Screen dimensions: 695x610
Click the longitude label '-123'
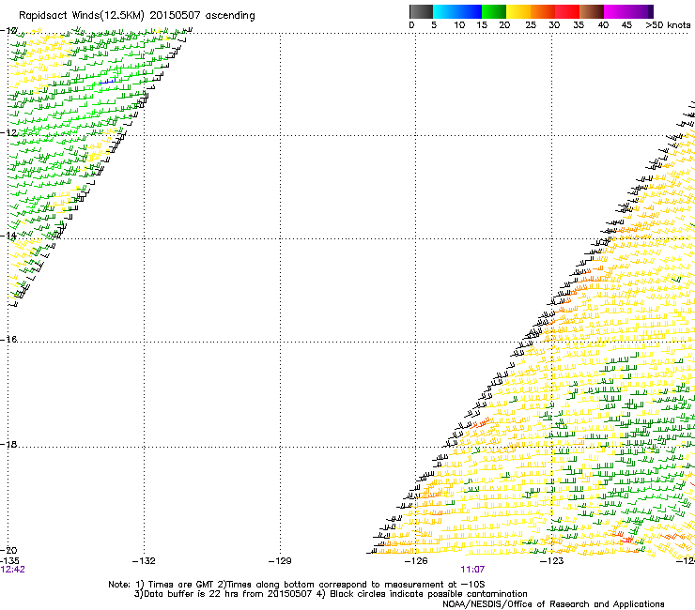(x=552, y=561)
